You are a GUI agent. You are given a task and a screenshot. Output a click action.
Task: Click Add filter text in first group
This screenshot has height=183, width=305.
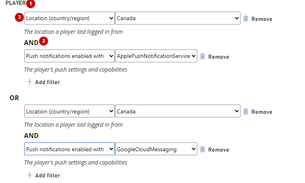(x=48, y=82)
